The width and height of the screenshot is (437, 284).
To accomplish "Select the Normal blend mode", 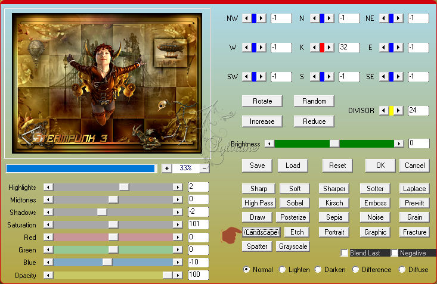I will [246, 270].
